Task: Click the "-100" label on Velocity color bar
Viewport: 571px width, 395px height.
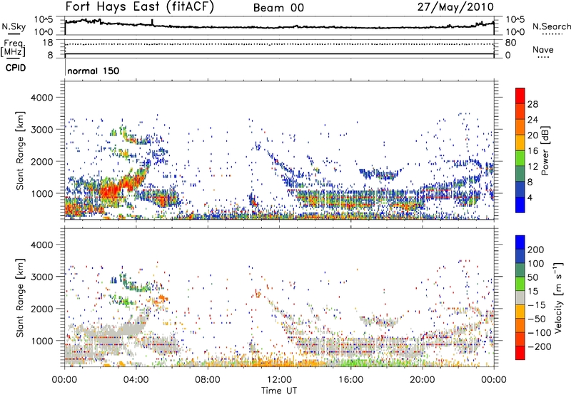Action: point(539,333)
